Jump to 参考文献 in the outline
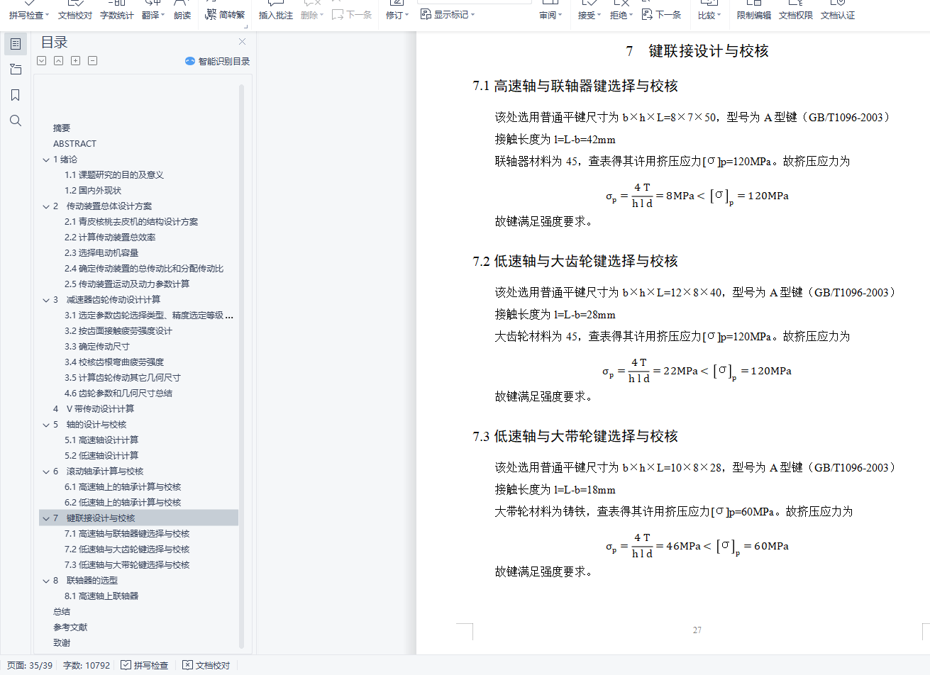The width and height of the screenshot is (930, 675). pyautogui.click(x=70, y=627)
